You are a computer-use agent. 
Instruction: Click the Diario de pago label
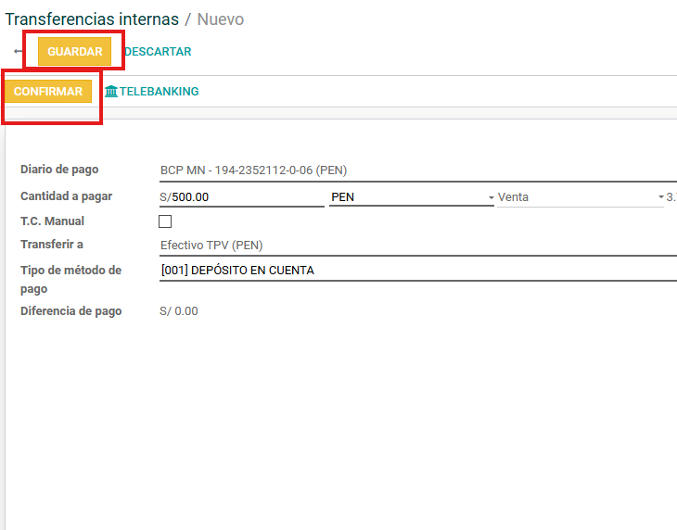click(59, 170)
